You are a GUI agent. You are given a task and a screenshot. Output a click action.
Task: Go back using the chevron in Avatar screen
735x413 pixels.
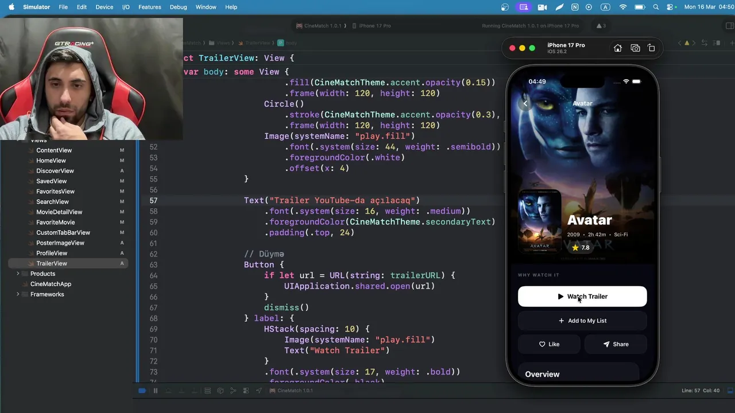(x=525, y=103)
